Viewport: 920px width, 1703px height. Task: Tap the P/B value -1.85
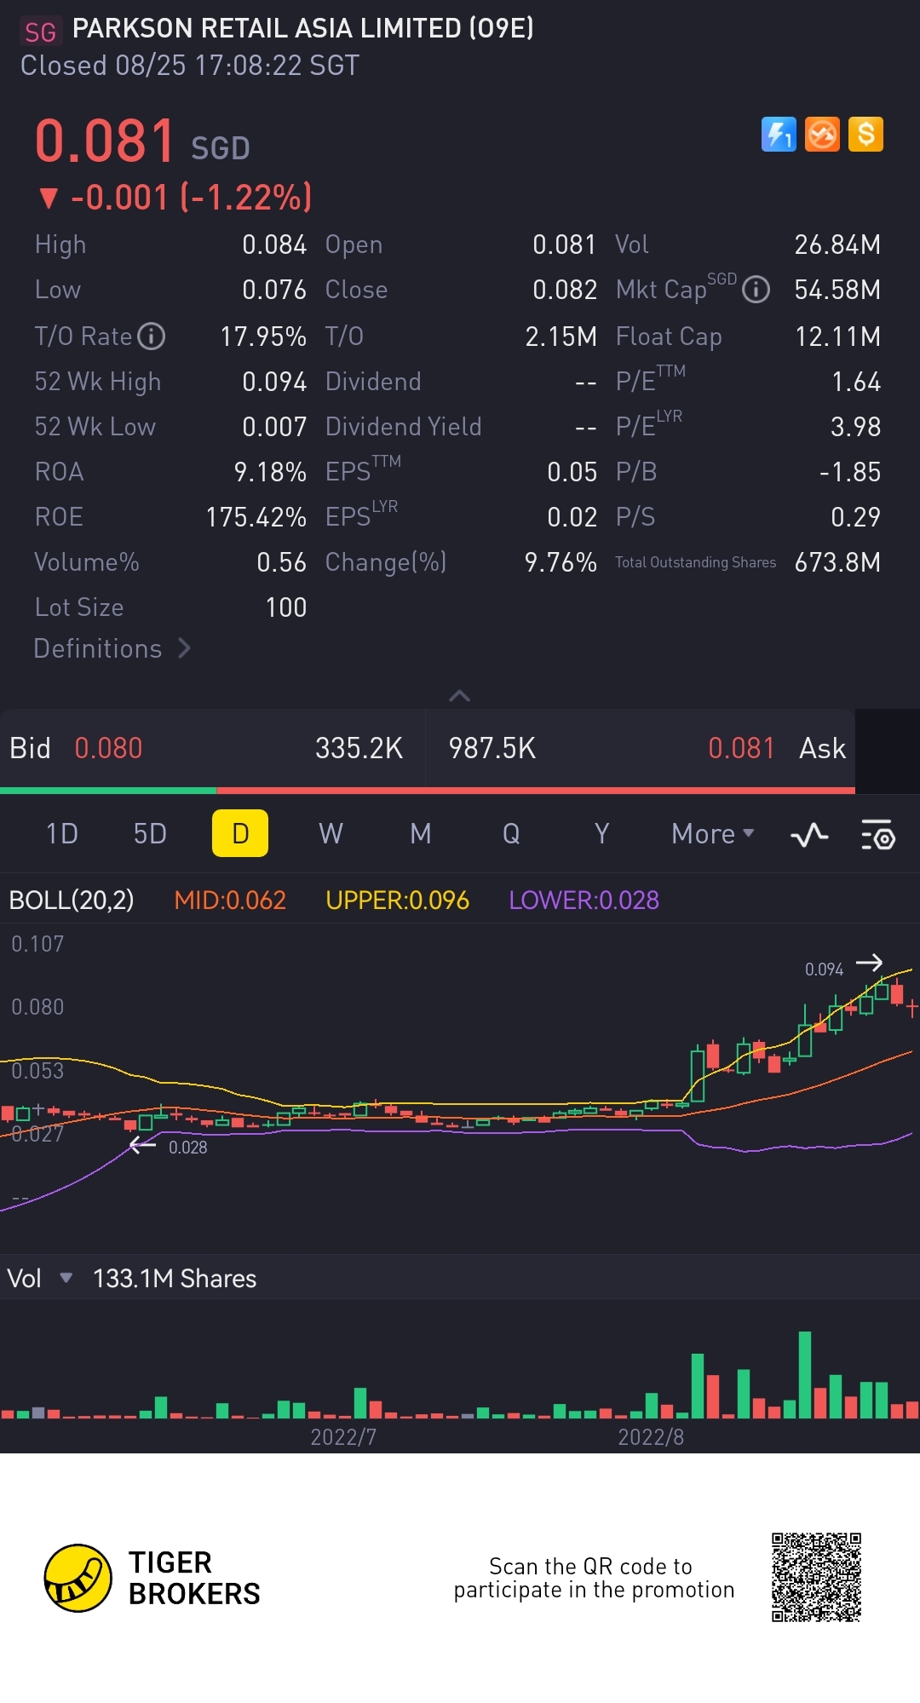pos(850,472)
